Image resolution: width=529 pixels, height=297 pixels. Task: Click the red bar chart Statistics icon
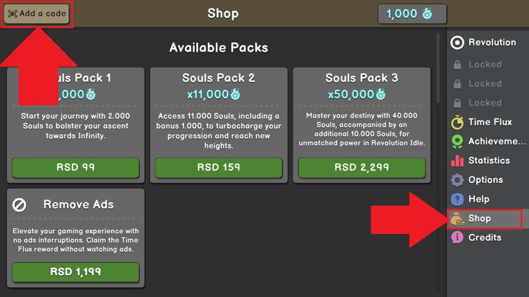[x=457, y=160]
